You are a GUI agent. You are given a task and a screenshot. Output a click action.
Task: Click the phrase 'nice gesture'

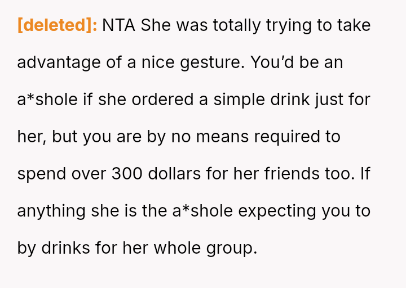click(x=192, y=62)
